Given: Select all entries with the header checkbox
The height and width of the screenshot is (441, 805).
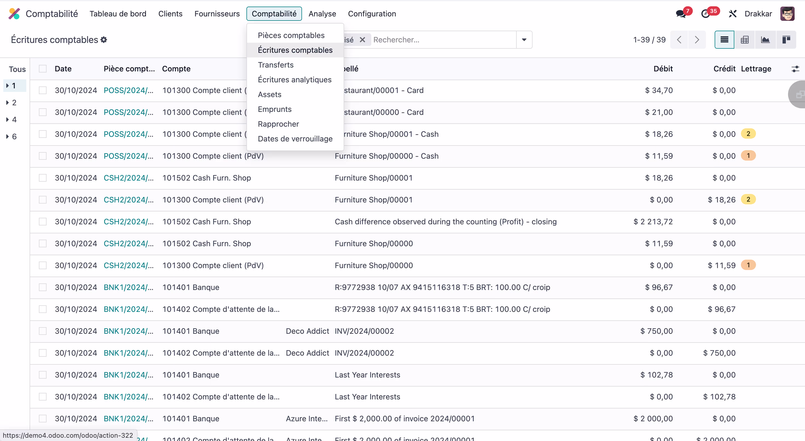Looking at the screenshot, I should coord(43,68).
